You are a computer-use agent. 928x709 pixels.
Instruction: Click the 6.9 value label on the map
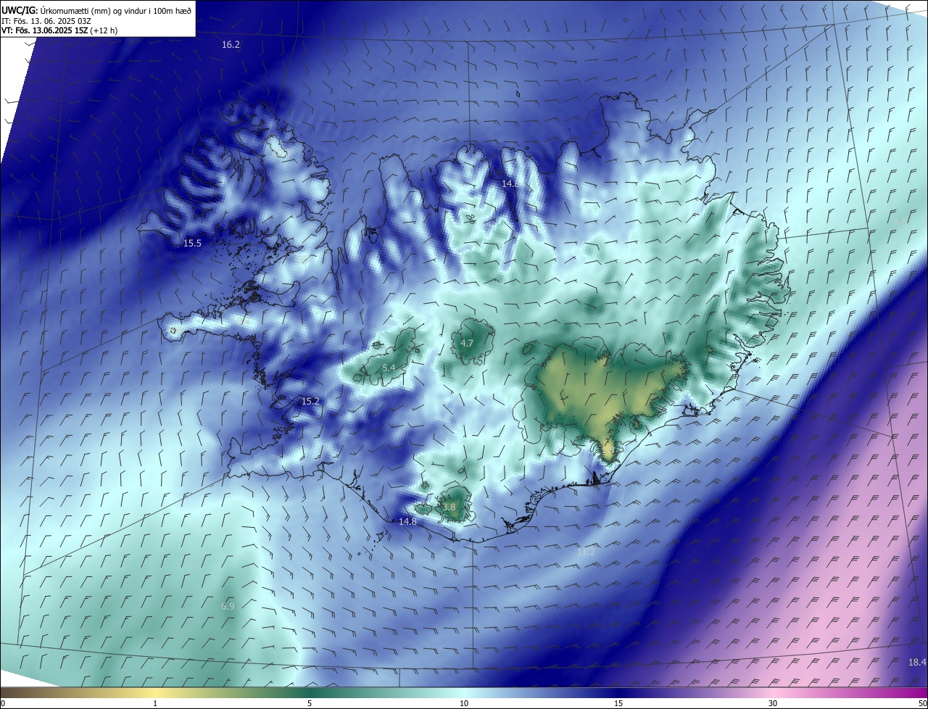(228, 606)
